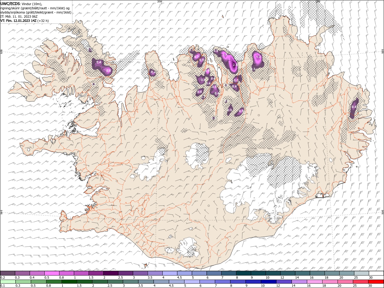Pick upper legend swatch between 2 and 2.5
The image size is (384, 288).
(x=111, y=273)
